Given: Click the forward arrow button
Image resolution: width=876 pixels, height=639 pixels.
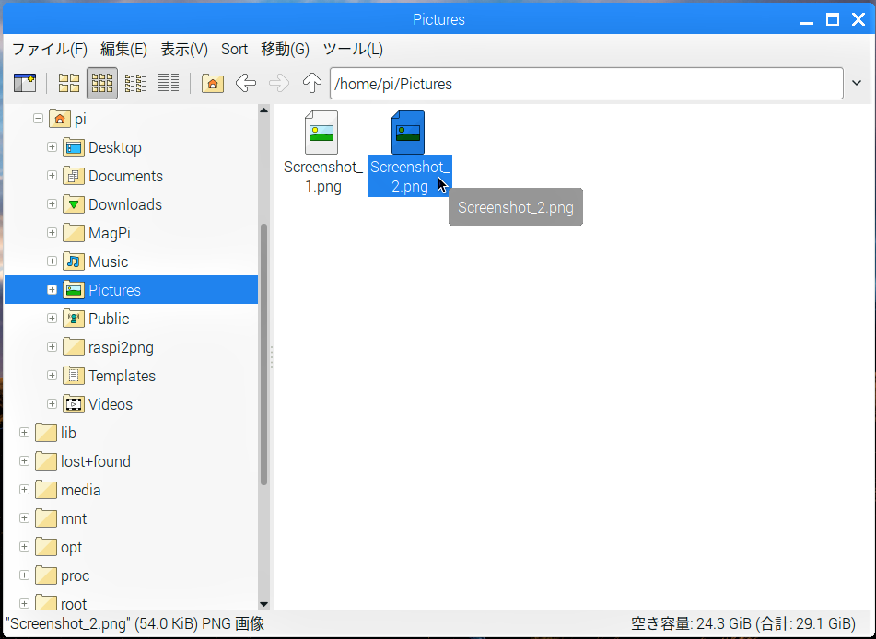Looking at the screenshot, I should click(x=279, y=84).
